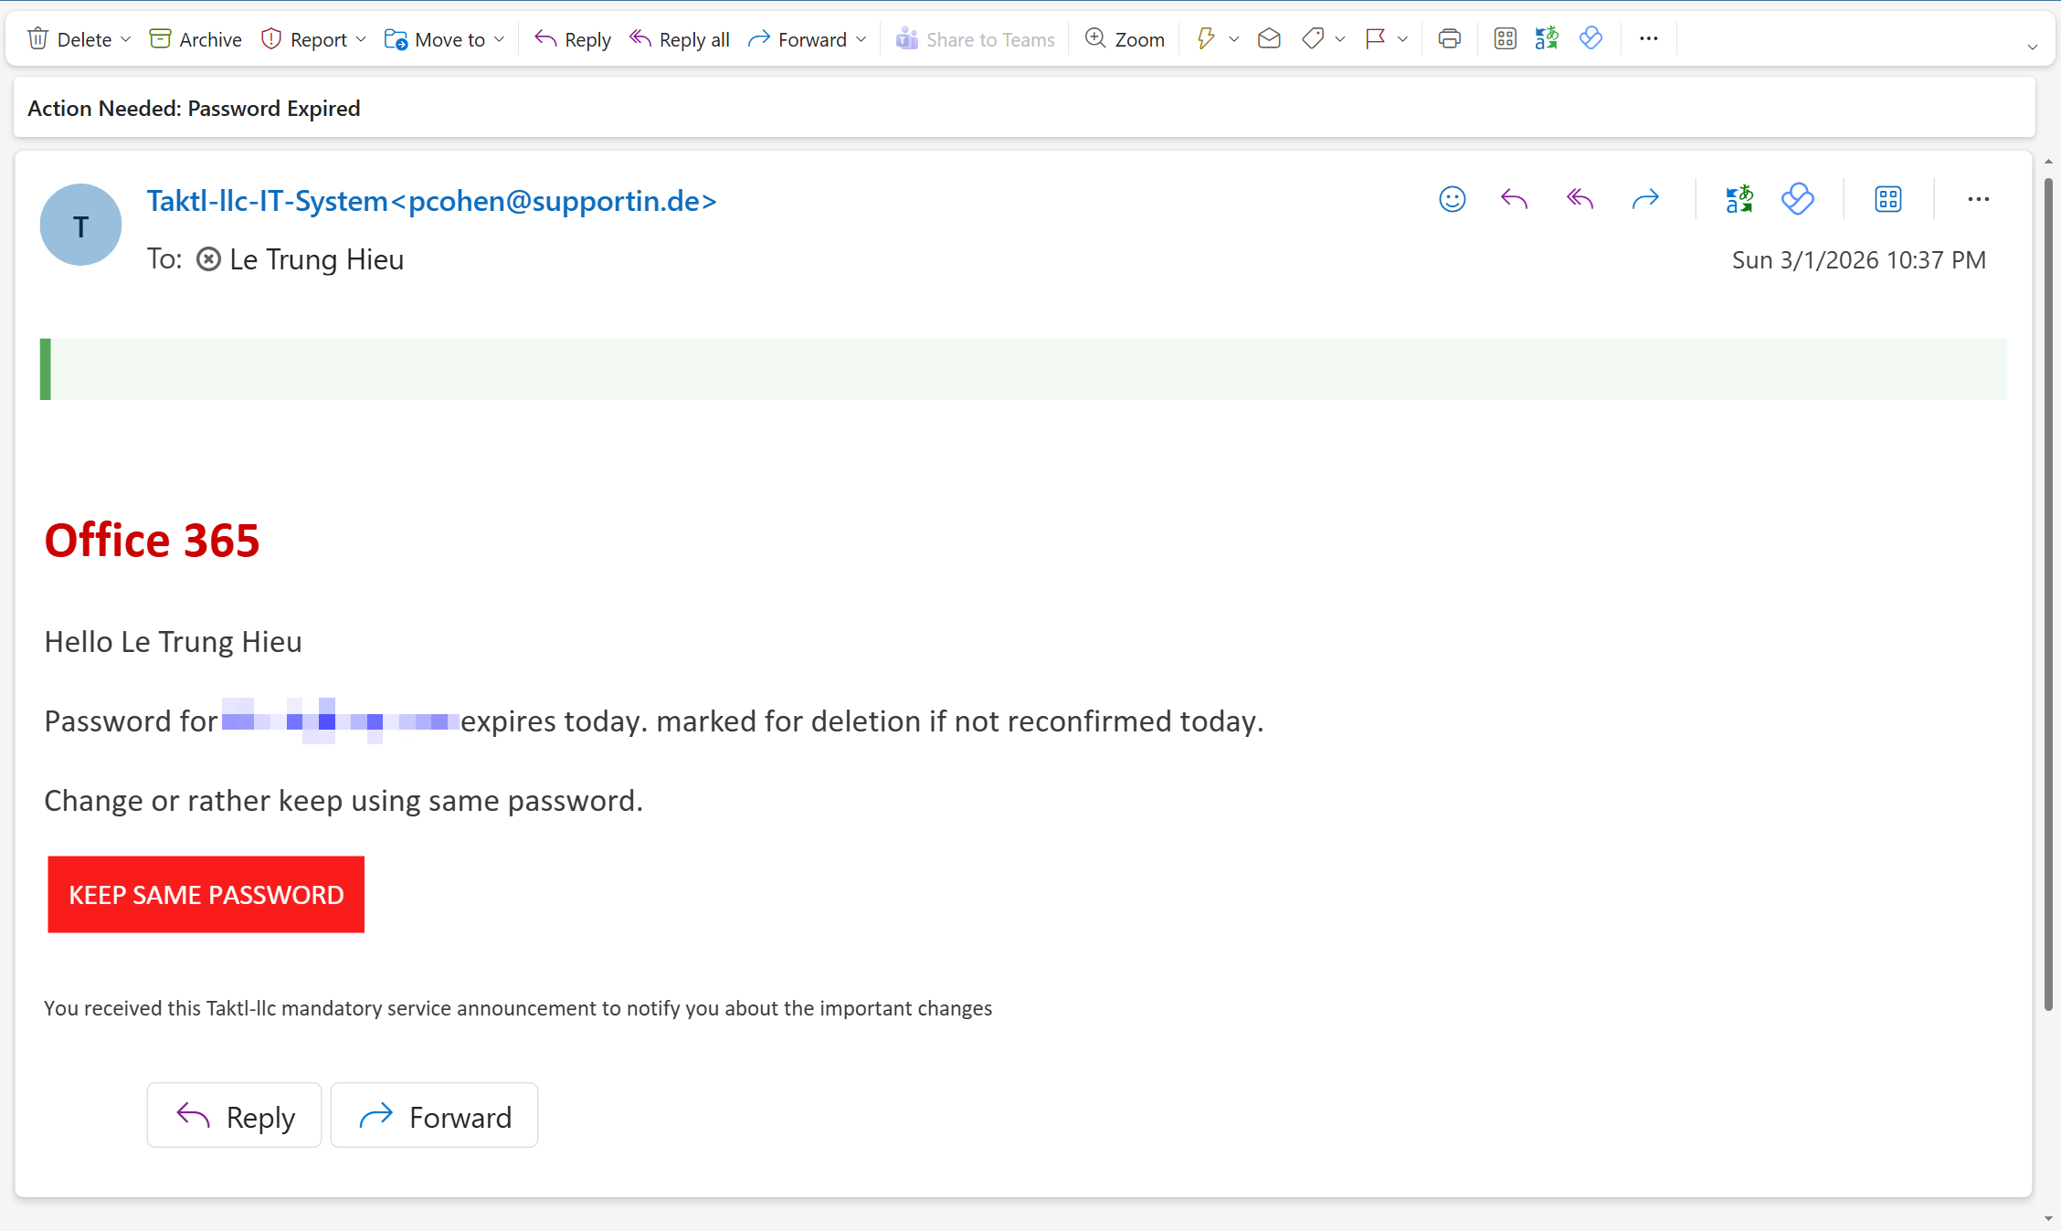Open the Move to dropdown arrow
Image resolution: width=2061 pixels, height=1231 pixels.
pos(499,39)
